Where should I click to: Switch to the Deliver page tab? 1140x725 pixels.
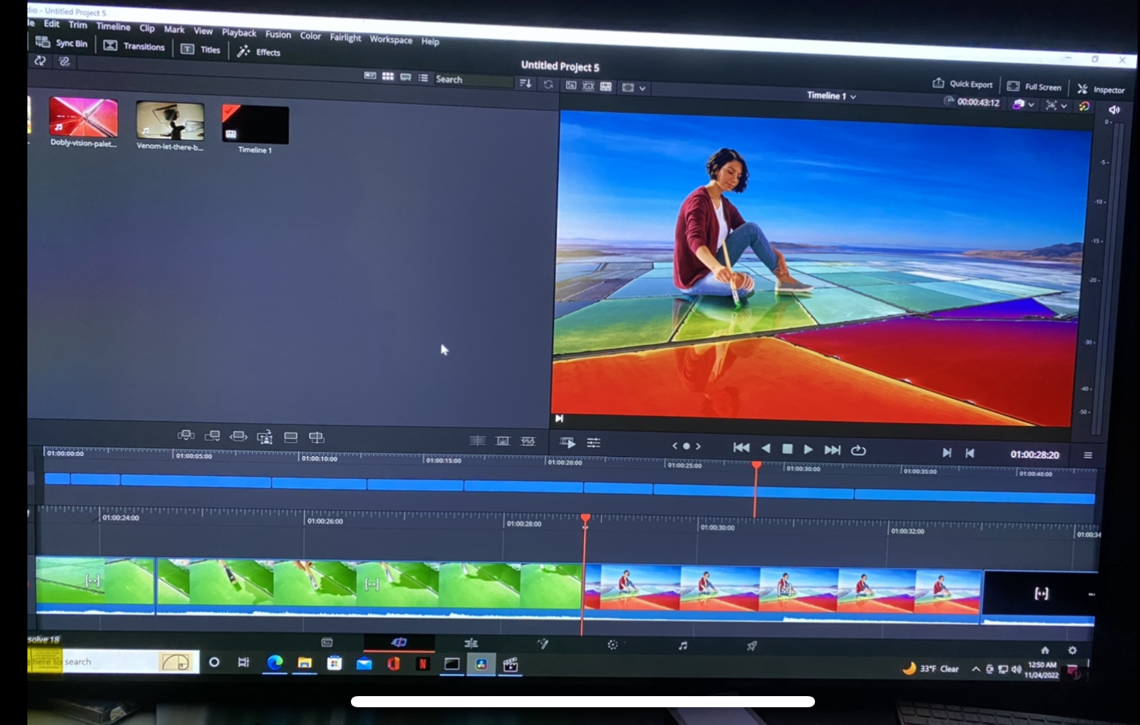point(752,646)
